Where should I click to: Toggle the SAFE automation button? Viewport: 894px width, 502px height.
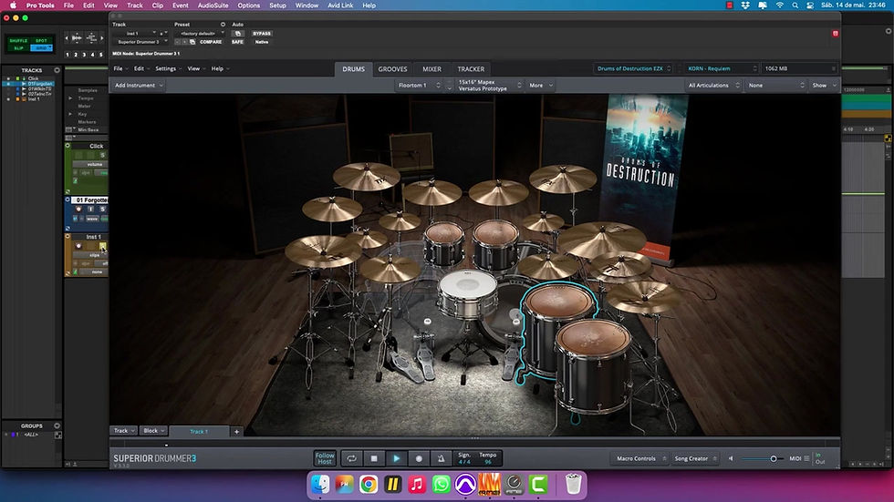coord(237,42)
